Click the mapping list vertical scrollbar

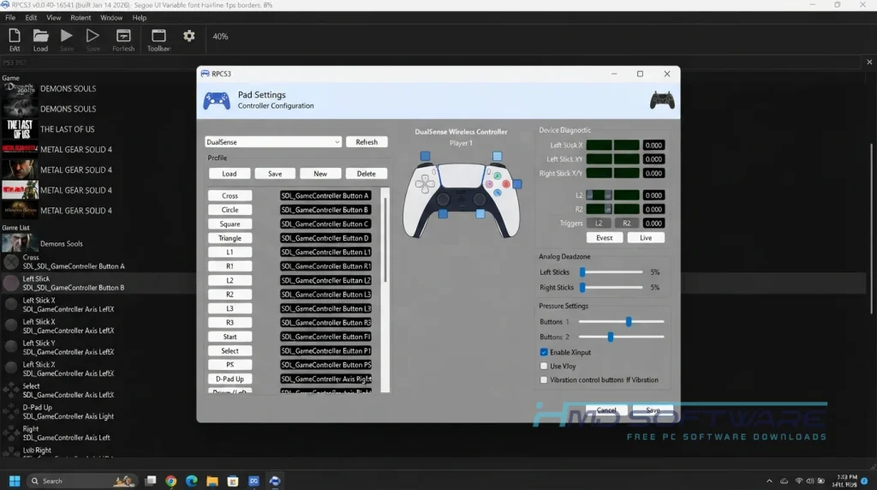(x=385, y=290)
